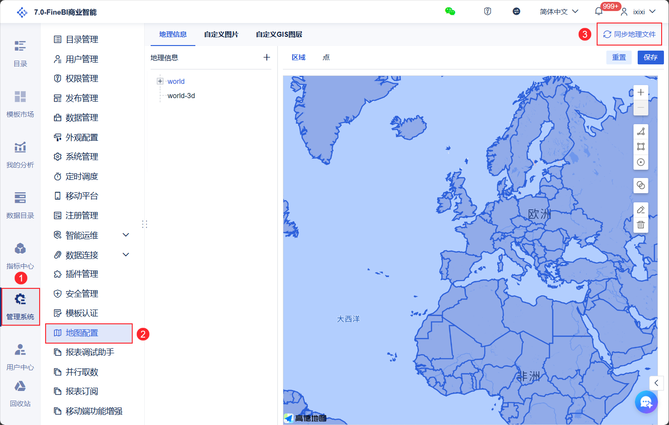This screenshot has height=425, width=669.
Task: Open 数据目录 from the sidebar
Action: 20,206
